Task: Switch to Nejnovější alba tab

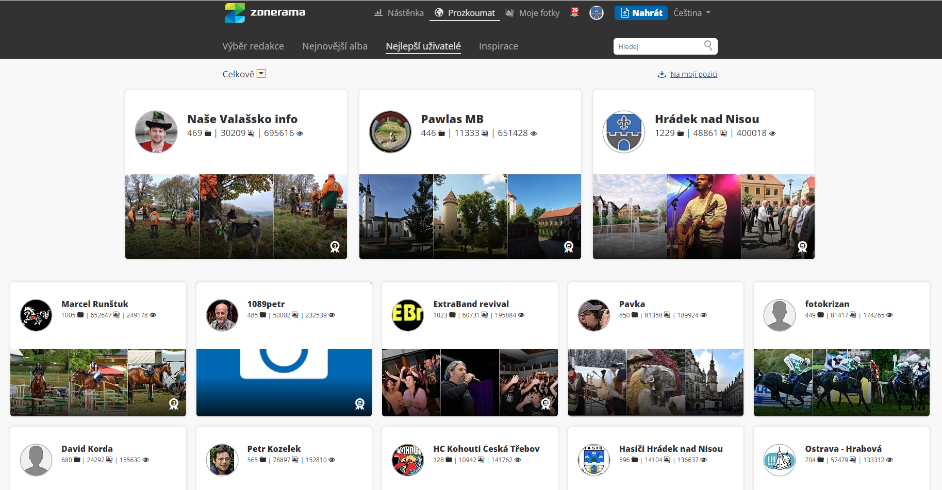Action: pos(335,46)
